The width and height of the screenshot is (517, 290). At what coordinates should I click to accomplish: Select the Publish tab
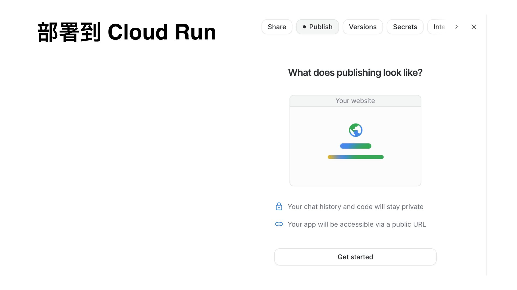320,27
